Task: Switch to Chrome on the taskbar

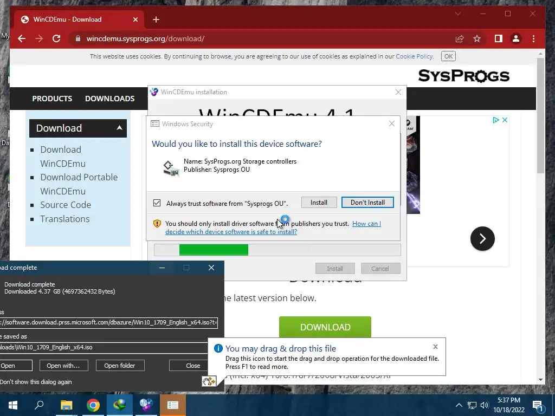Action: pyautogui.click(x=93, y=405)
